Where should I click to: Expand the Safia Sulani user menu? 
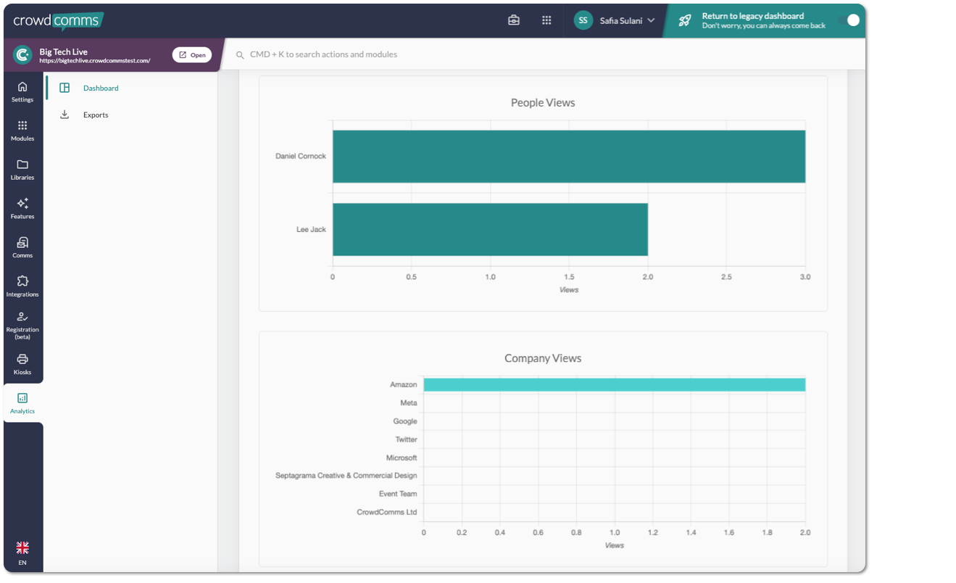point(614,20)
